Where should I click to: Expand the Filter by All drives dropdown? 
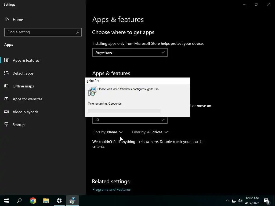[x=150, y=132]
